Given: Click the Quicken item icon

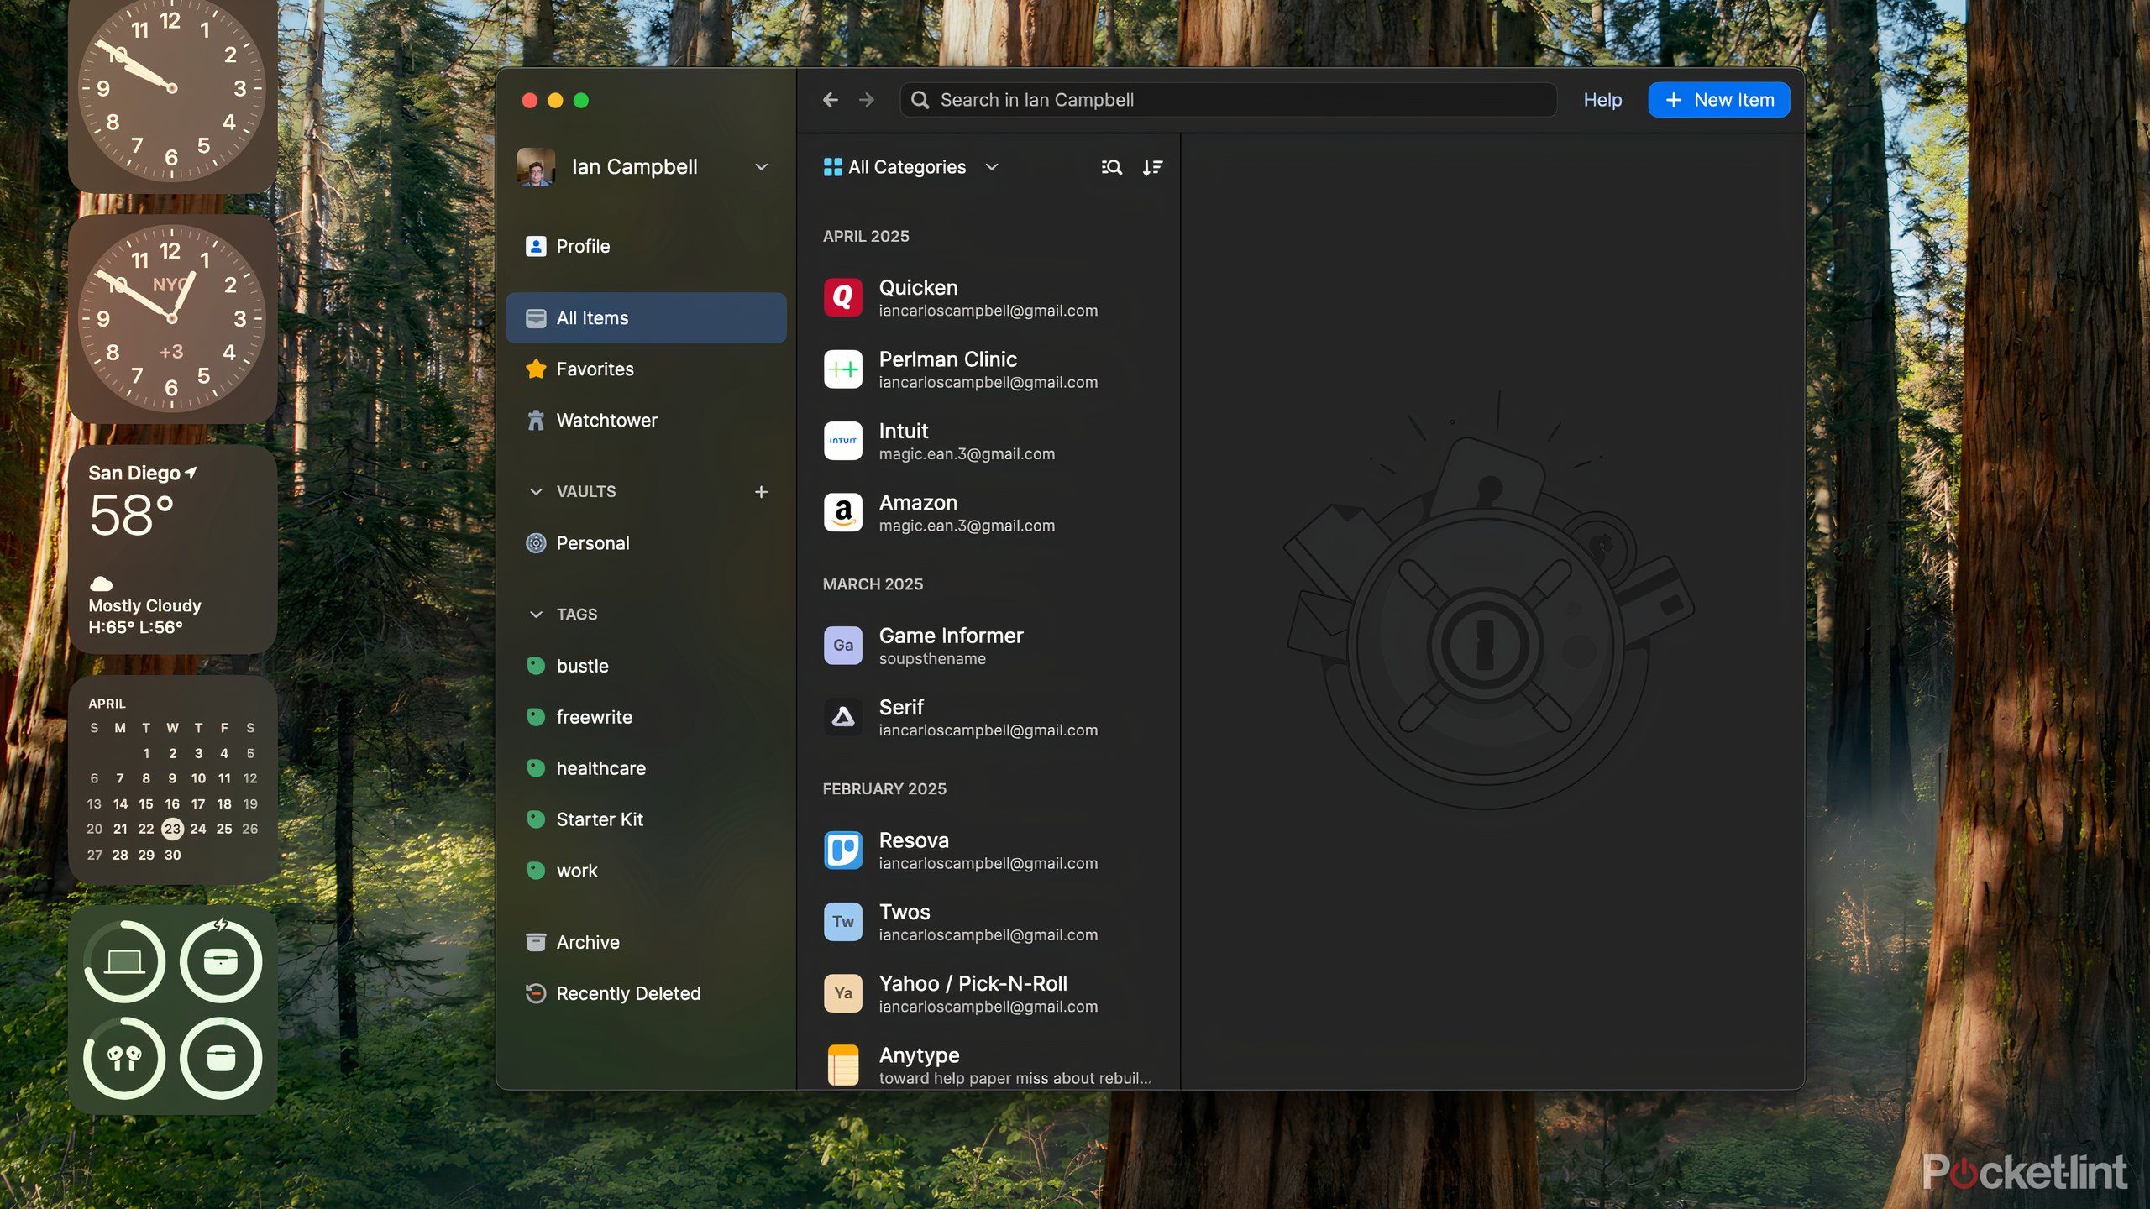Looking at the screenshot, I should point(842,297).
